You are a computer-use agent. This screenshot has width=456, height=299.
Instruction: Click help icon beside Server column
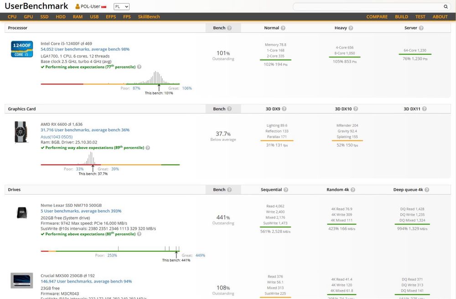pyautogui.click(x=421, y=28)
